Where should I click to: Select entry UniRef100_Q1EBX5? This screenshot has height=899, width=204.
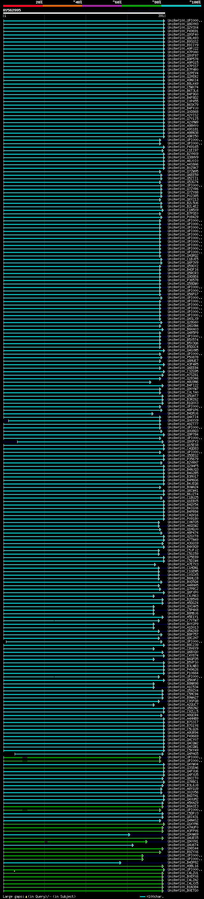183,501
